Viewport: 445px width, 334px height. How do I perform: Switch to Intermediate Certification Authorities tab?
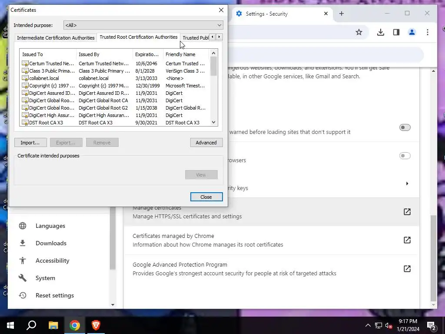coord(56,38)
